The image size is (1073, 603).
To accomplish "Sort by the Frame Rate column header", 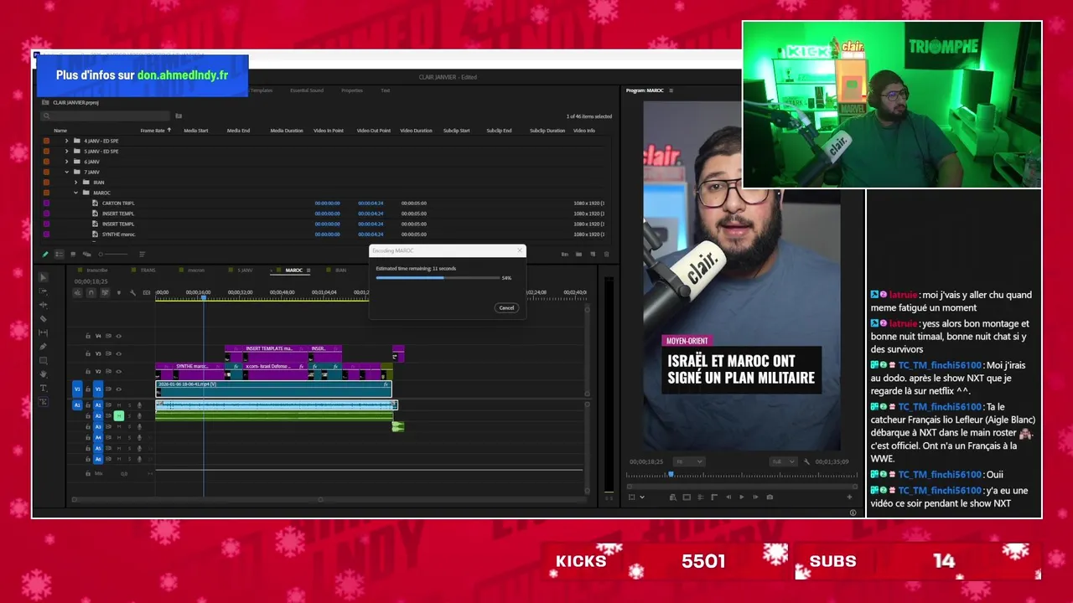I will pos(153,131).
